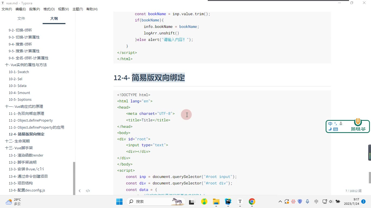Open outline item 13-5- 项目结构
Viewport: 371px width, 208px height.
click(21, 183)
